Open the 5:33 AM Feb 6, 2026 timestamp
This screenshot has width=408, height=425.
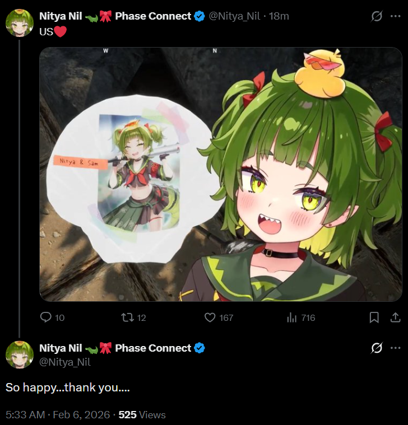click(x=58, y=415)
